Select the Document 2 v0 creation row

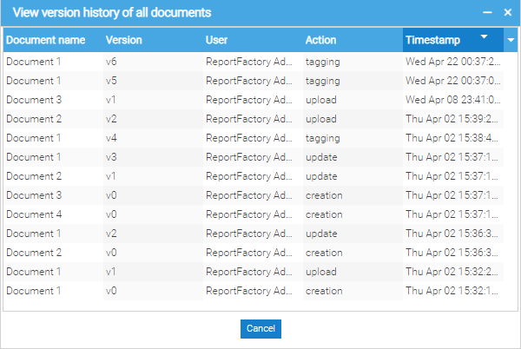coord(254,253)
